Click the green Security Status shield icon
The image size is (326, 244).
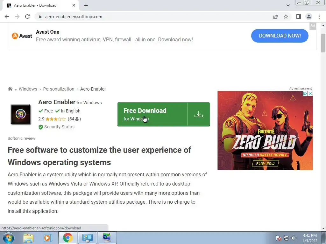pyautogui.click(x=41, y=127)
